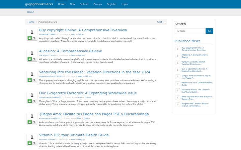Viewport: 241px width, 150px height.
Task: Open sidebar link 'Buy copyright Online: A Comprehensive Overview'
Action: [193, 49]
